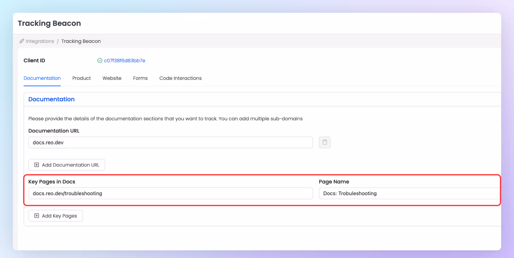Click the trash icon beside docs.reo.dev

(x=325, y=142)
